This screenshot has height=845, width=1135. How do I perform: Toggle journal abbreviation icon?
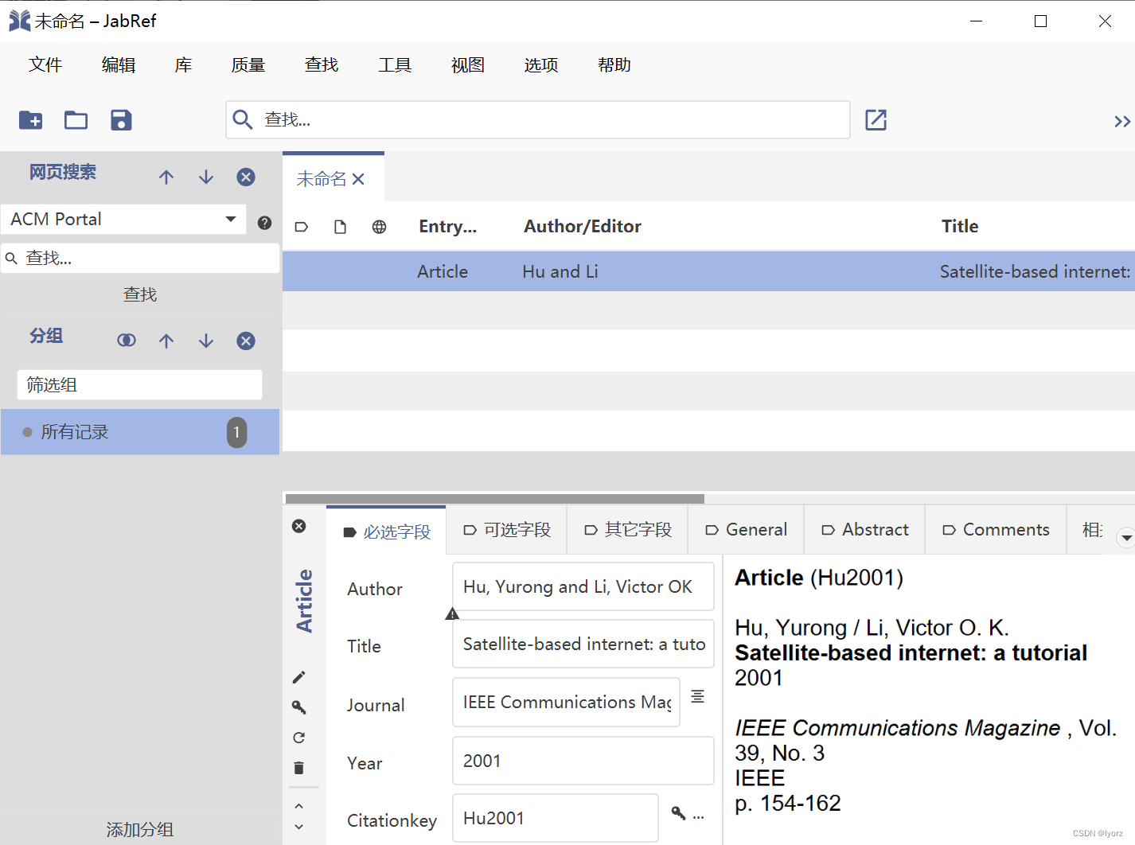coord(698,696)
